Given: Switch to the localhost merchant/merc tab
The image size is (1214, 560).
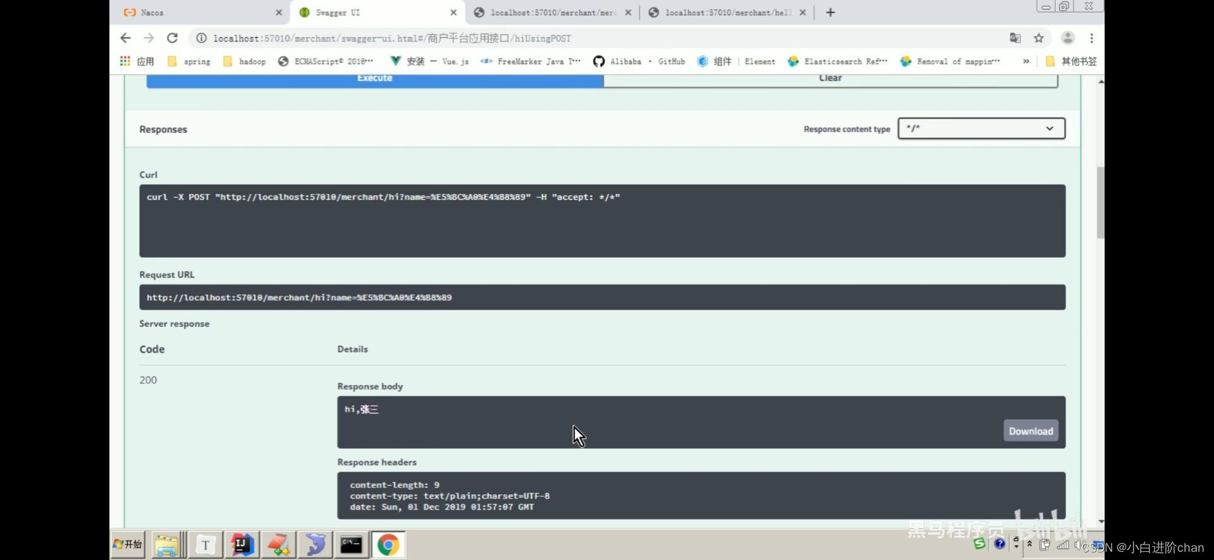Looking at the screenshot, I should point(553,13).
